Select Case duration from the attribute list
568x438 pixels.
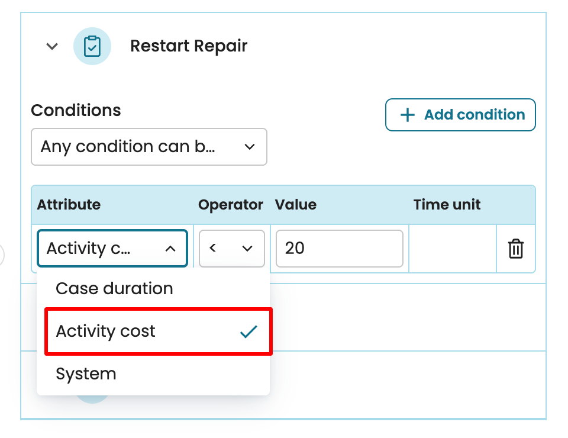pos(114,289)
